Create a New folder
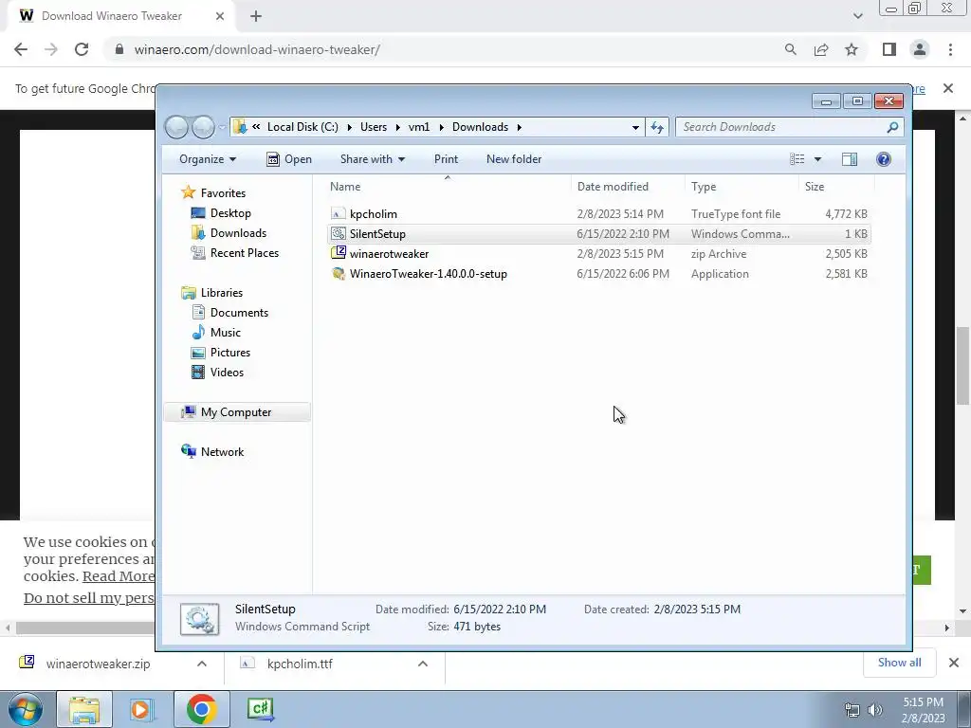971x728 pixels. (514, 159)
